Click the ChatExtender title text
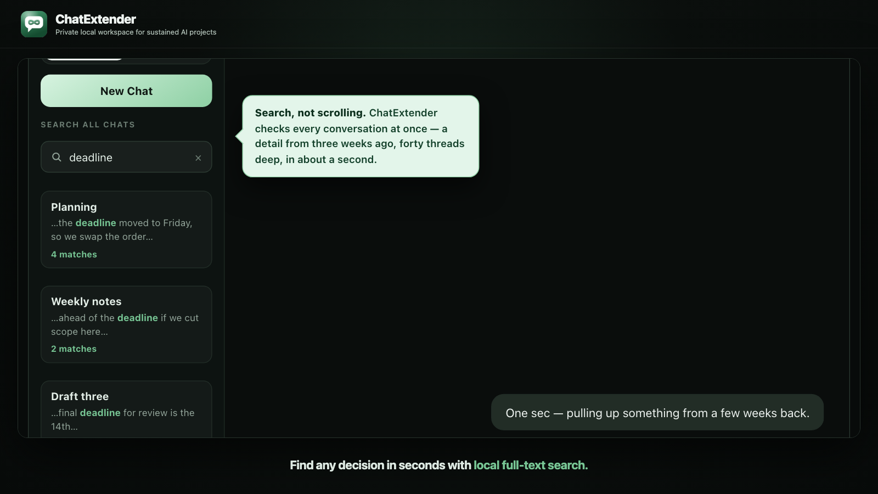 coord(95,19)
